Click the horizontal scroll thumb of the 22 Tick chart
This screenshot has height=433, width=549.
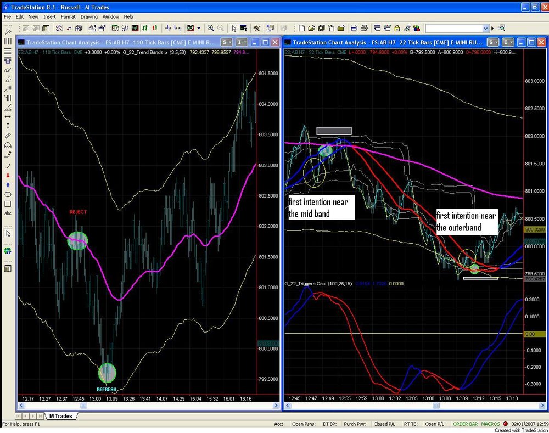436,406
